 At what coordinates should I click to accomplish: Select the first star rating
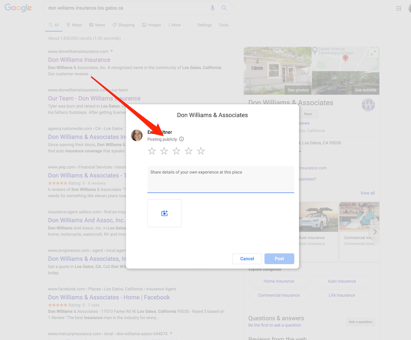152,151
